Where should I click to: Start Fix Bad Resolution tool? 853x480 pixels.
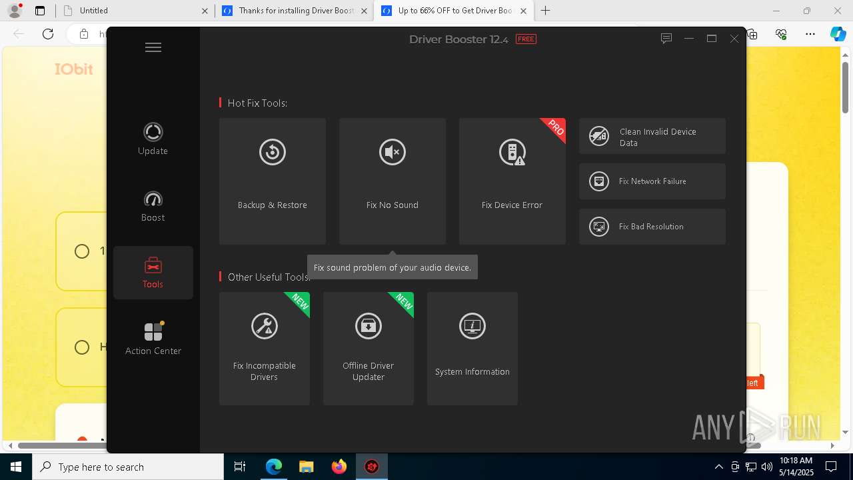coord(652,227)
